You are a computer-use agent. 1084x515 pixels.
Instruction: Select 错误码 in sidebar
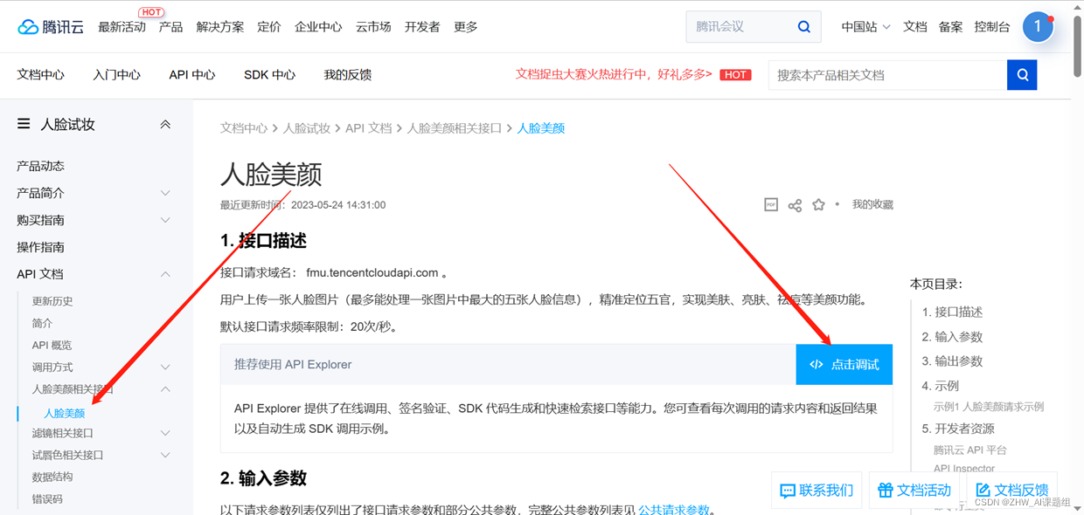point(47,499)
